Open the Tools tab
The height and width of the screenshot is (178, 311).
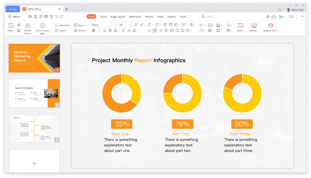[183, 17]
